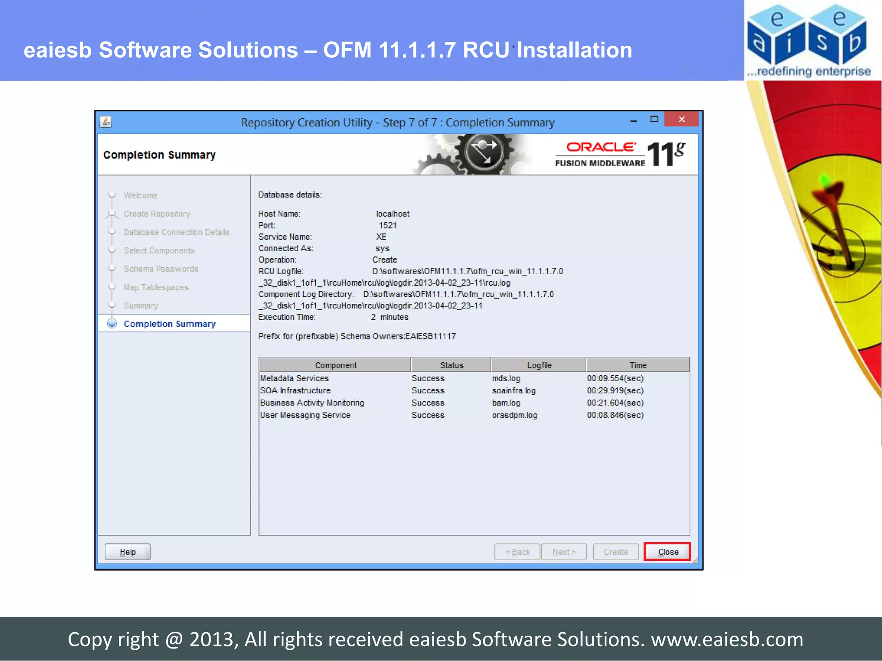
Task: Click the Connected As value sys
Action: (x=382, y=249)
